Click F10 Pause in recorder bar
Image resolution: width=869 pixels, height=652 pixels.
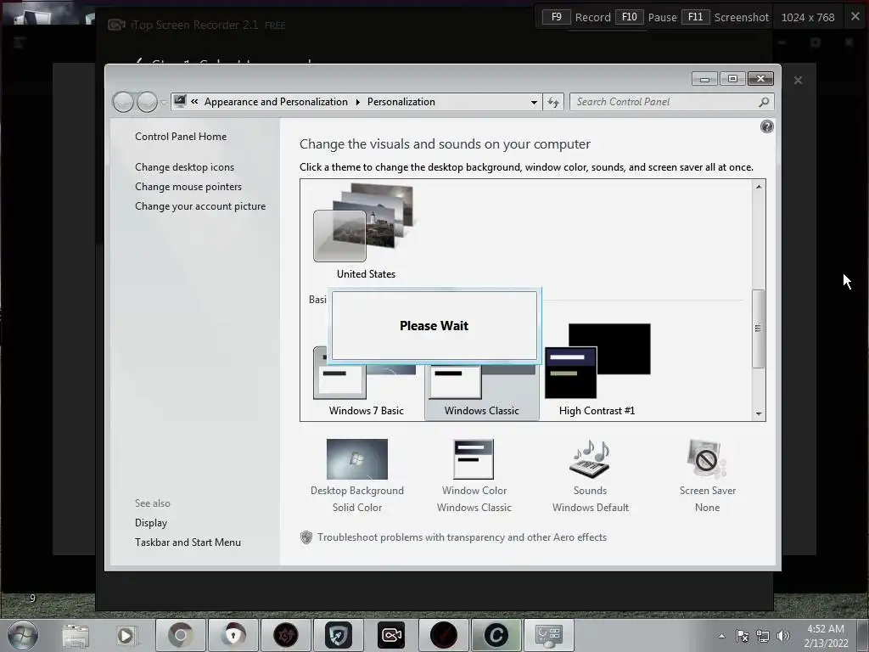(x=646, y=17)
